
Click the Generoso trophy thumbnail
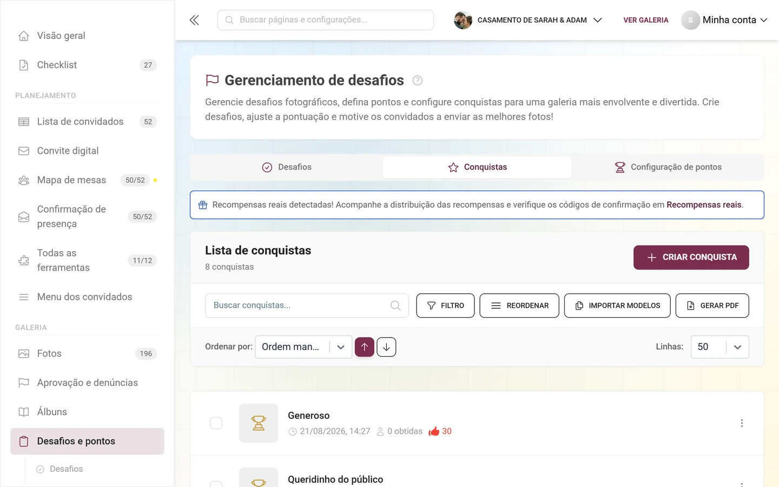[259, 423]
